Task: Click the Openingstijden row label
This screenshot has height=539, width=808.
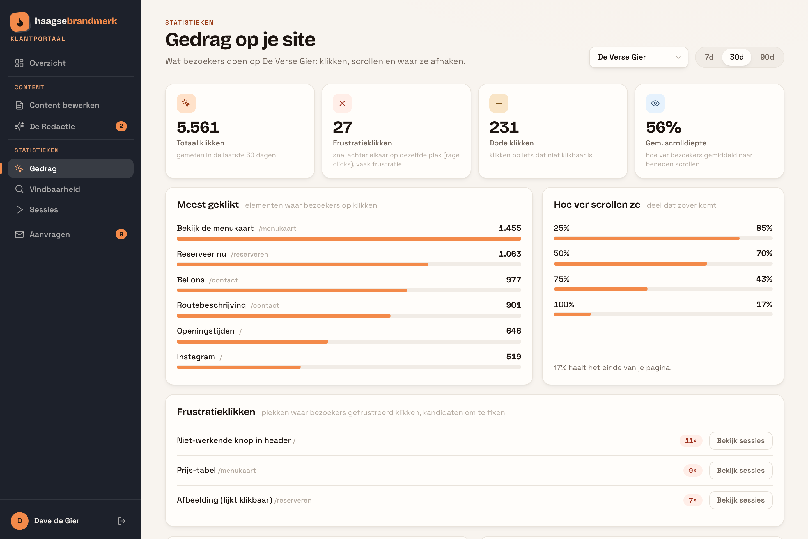Action: [209, 331]
